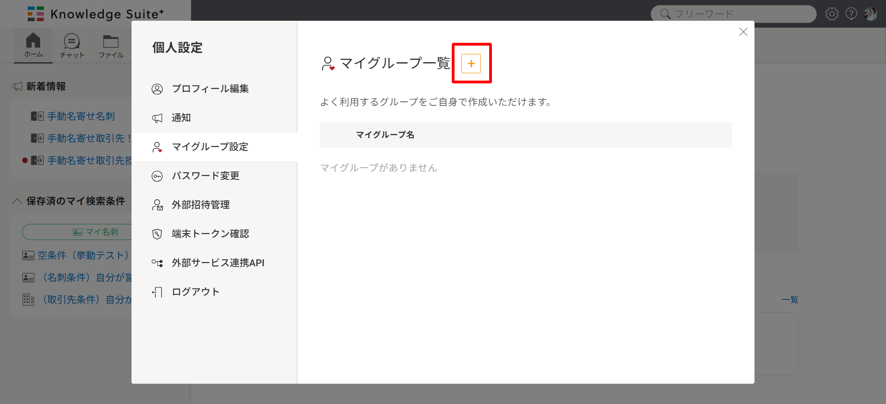Click the user avatar in top right

[x=870, y=14]
